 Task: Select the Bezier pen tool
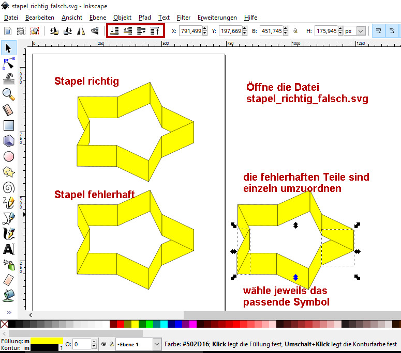pyautogui.click(x=9, y=218)
